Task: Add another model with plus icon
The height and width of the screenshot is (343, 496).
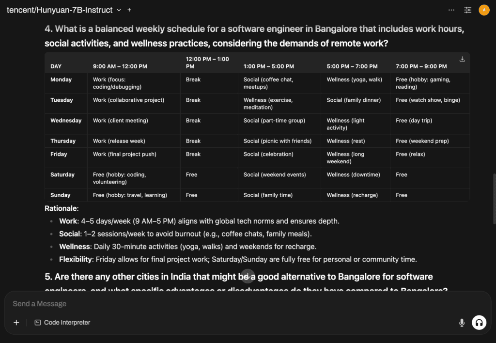Action: coord(129,10)
